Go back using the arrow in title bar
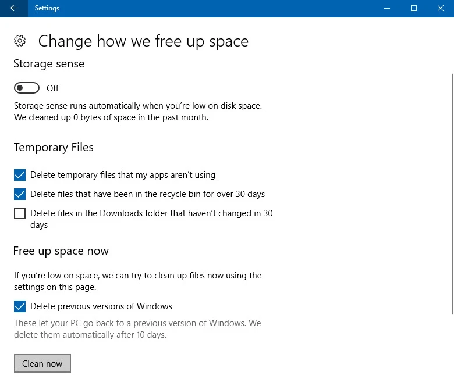The width and height of the screenshot is (454, 386). click(x=13, y=8)
